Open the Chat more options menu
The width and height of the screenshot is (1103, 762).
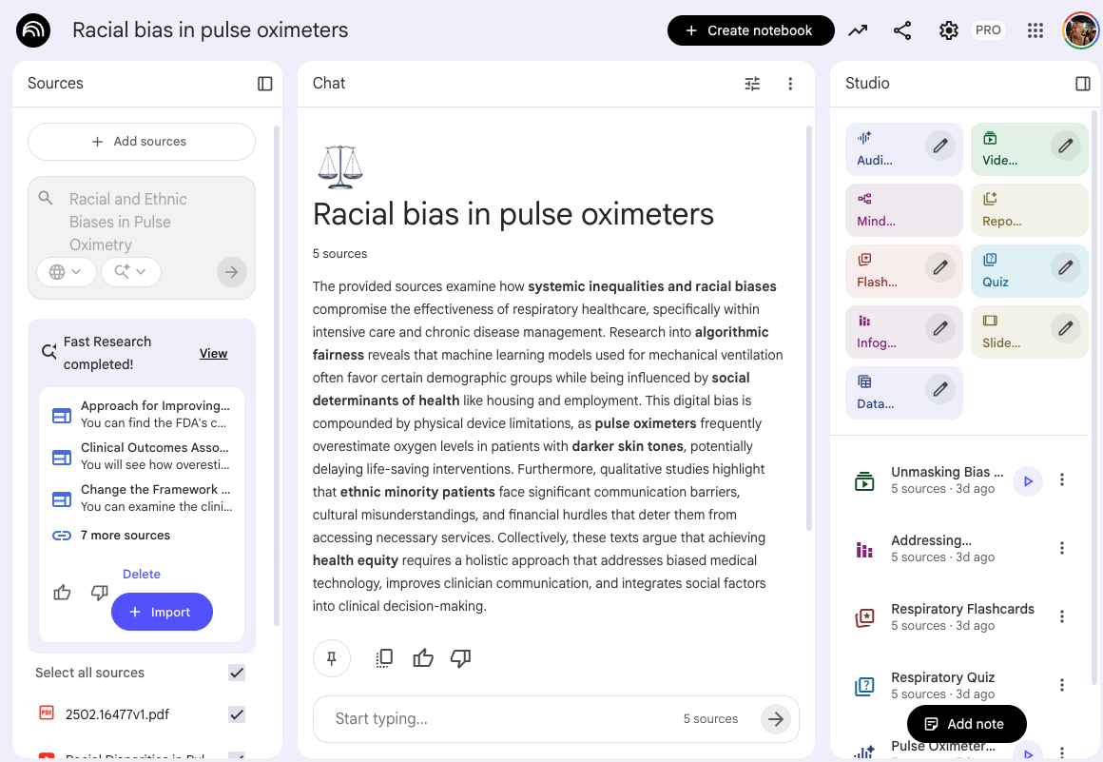coord(790,84)
